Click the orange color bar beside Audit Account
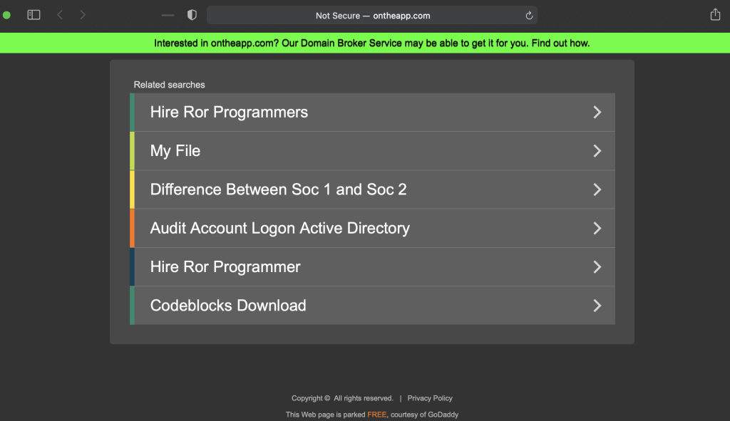 tap(132, 228)
